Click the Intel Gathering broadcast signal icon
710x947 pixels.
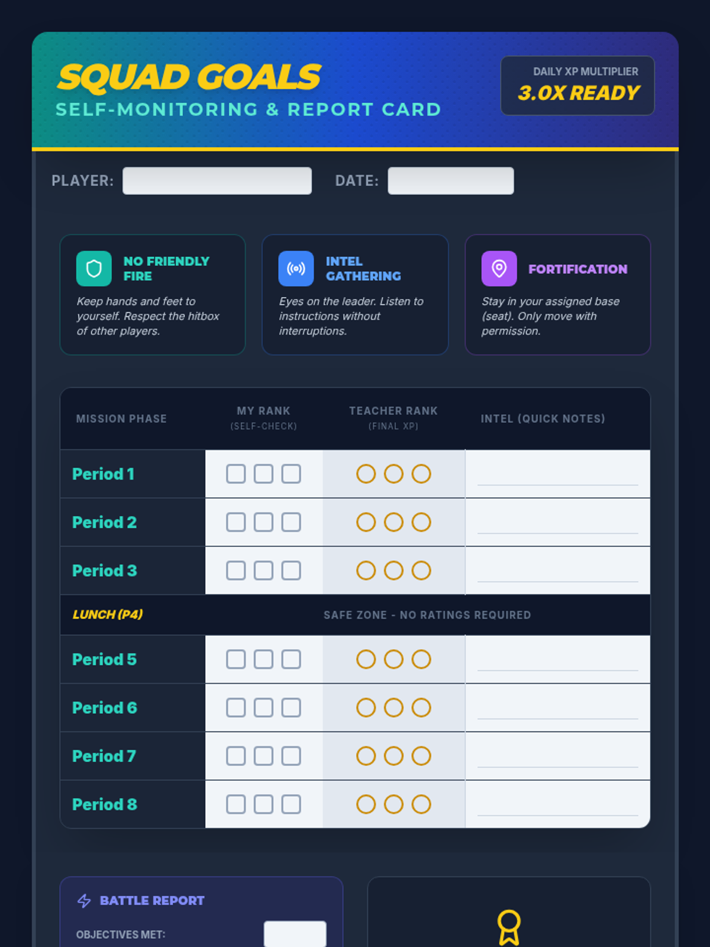point(296,269)
